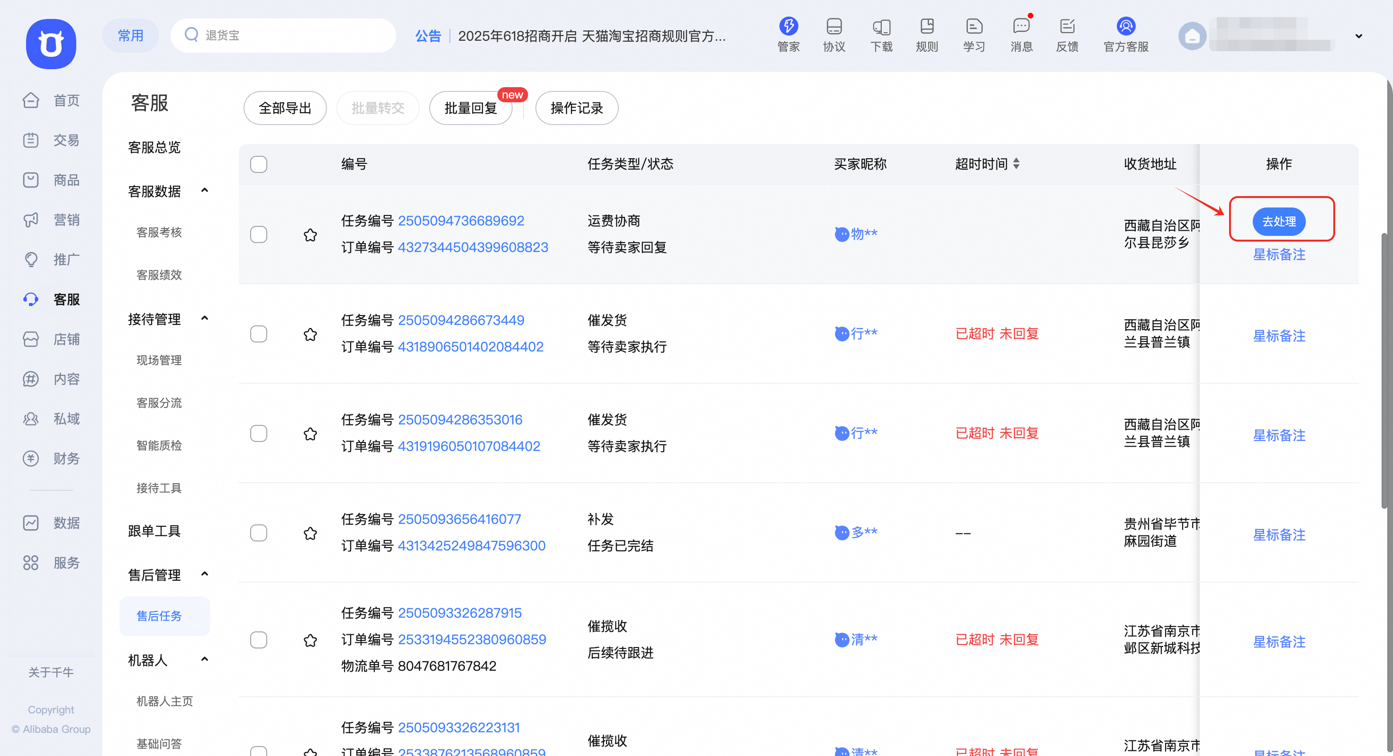Click the 去处理 button
The height and width of the screenshot is (756, 1393).
pos(1279,221)
